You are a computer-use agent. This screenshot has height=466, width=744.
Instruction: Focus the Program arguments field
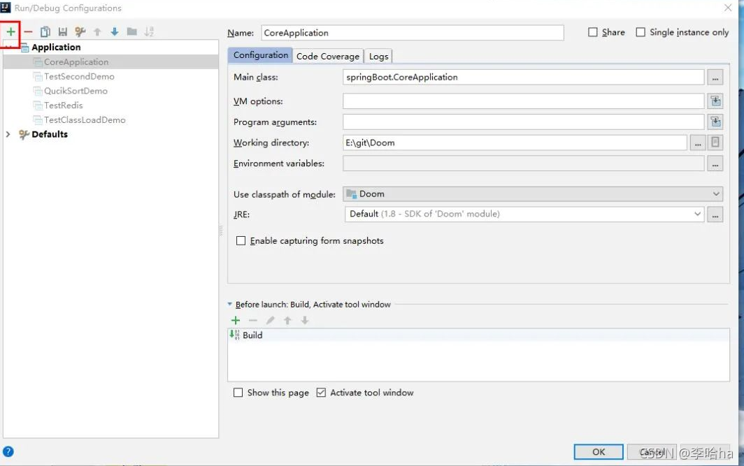[523, 122]
